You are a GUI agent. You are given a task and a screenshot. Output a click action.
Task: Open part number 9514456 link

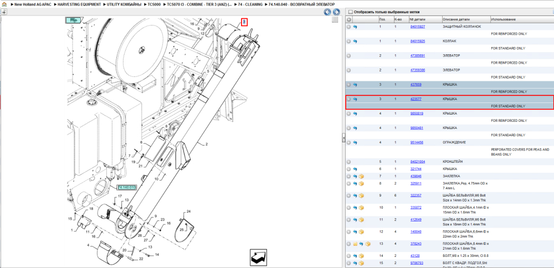(417, 142)
